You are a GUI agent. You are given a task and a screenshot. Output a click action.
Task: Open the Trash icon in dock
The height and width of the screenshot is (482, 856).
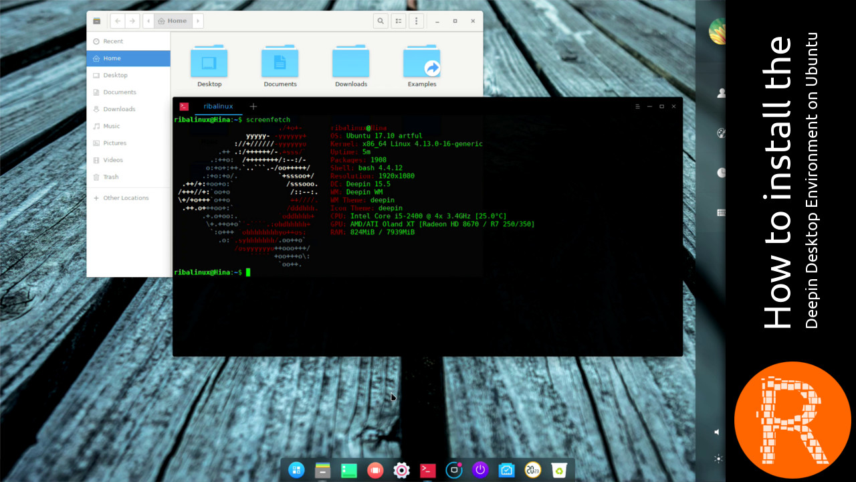(x=559, y=470)
